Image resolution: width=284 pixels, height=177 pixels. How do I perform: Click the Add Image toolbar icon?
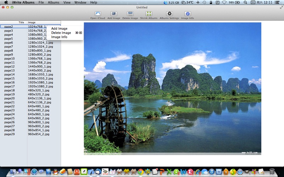click(114, 14)
